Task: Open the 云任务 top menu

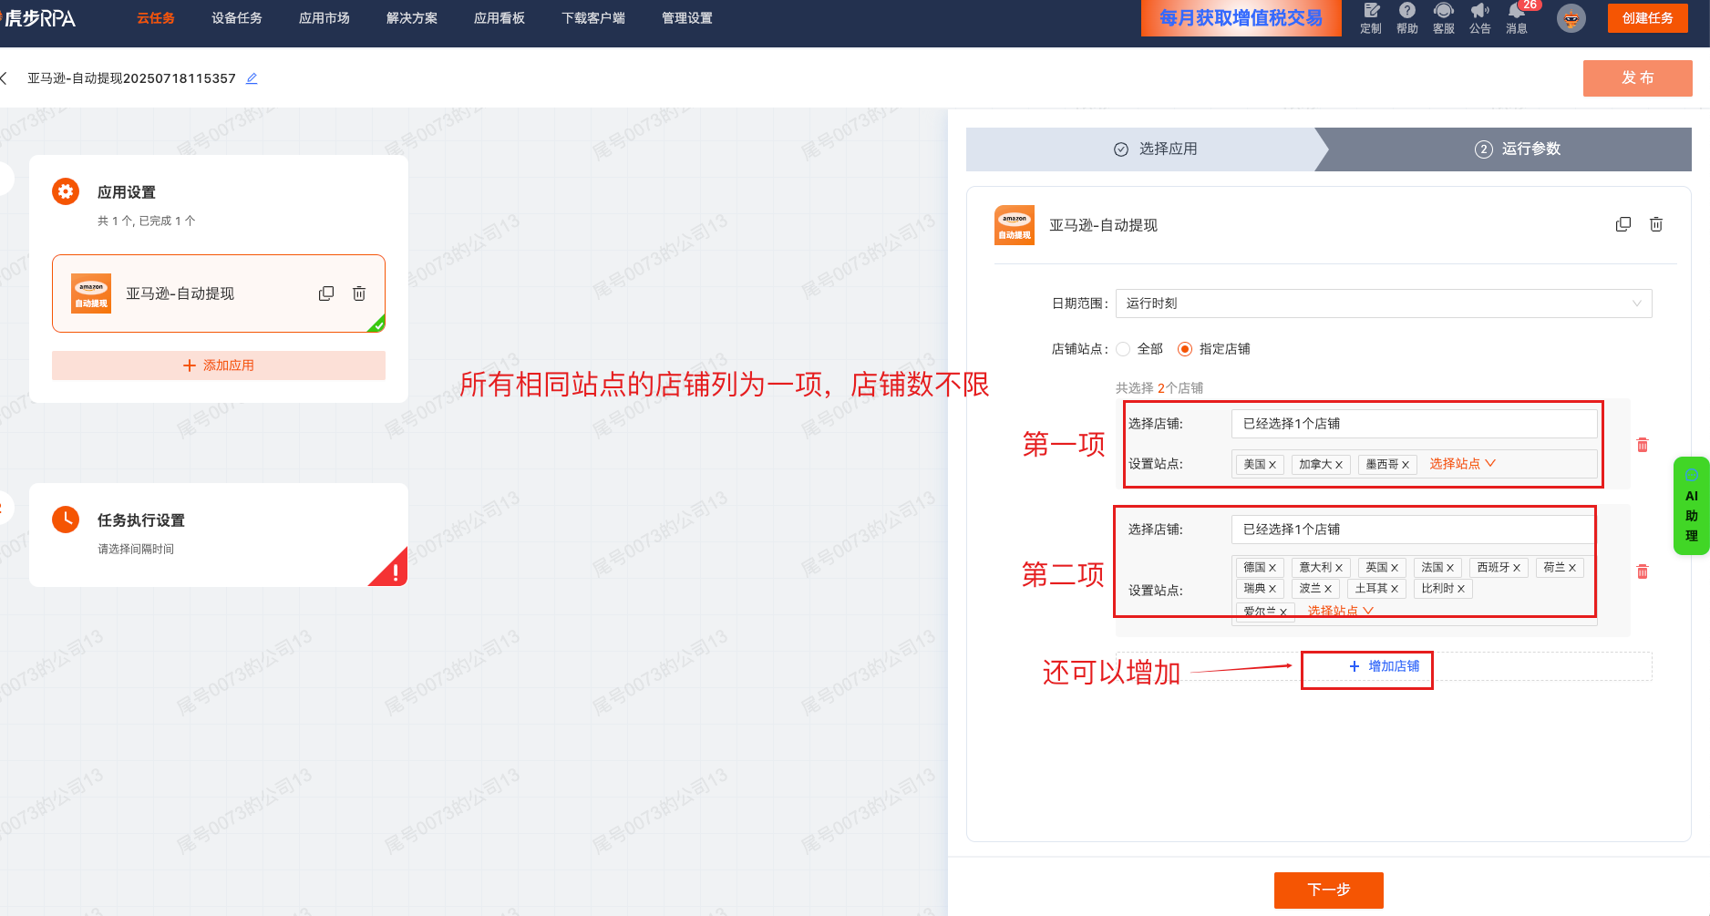Action: click(x=156, y=18)
